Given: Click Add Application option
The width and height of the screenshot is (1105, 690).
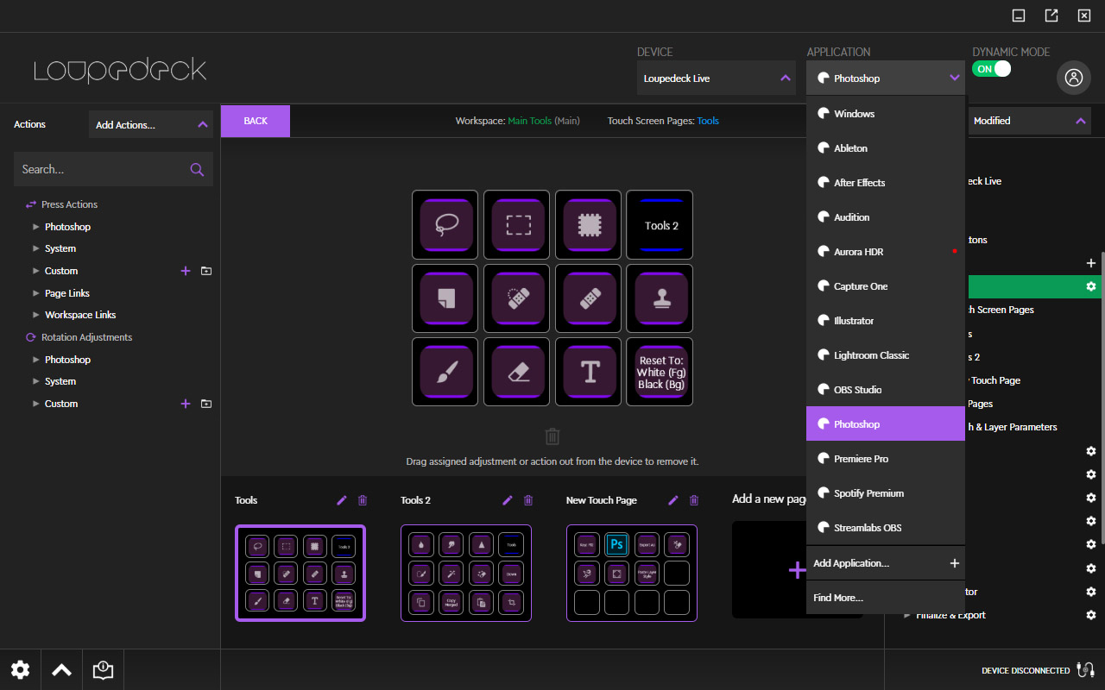Looking at the screenshot, I should tap(886, 563).
